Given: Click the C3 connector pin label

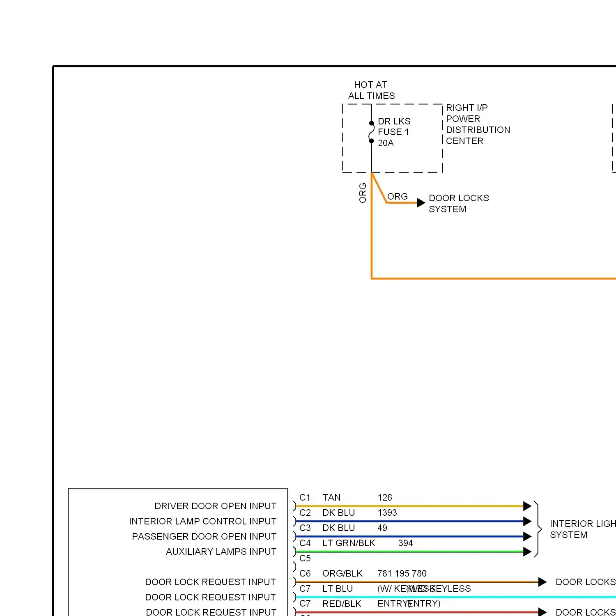Looking at the screenshot, I should click(x=305, y=528).
